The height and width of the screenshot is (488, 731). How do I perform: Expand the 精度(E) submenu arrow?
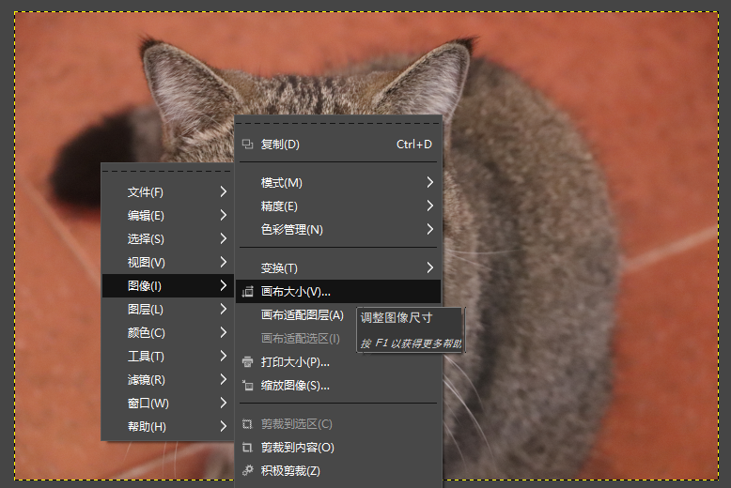pyautogui.click(x=429, y=206)
